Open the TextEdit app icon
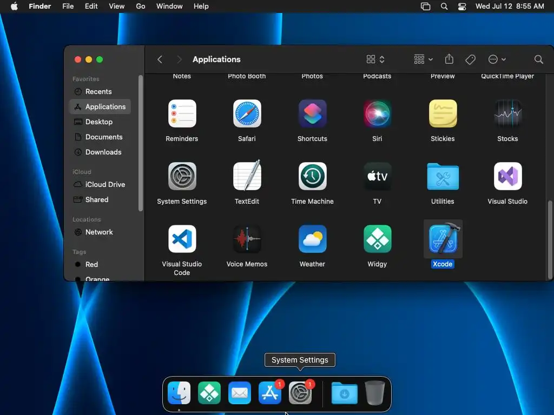 pos(247,176)
